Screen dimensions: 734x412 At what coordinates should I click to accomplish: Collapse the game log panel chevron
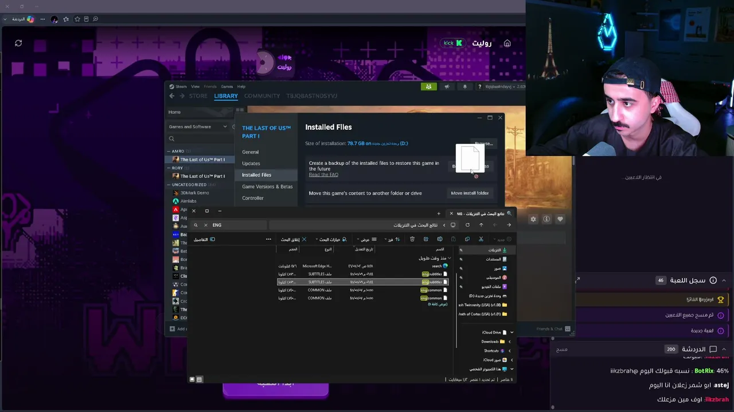click(x=724, y=280)
